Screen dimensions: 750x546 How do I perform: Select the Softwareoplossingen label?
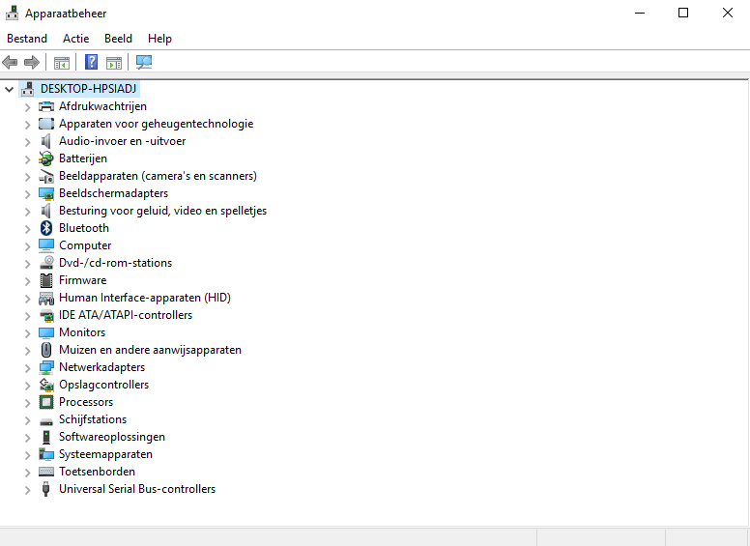tap(112, 437)
